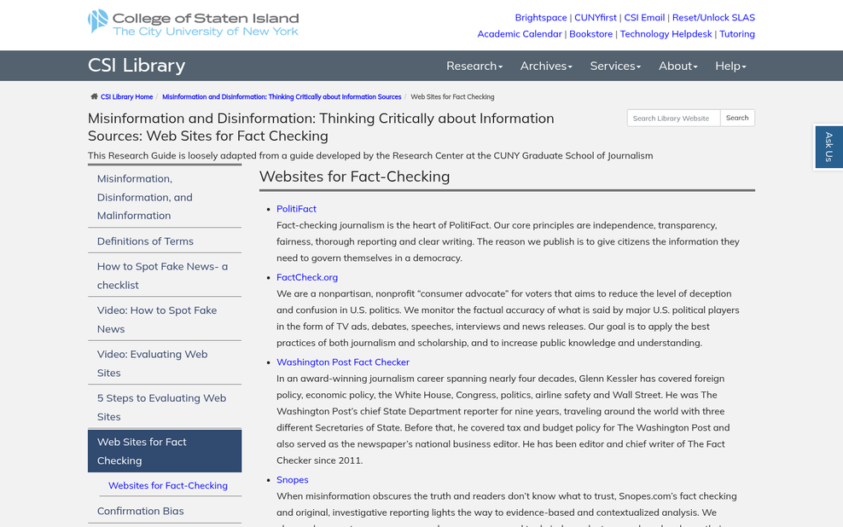Visit the Bookstore link
The image size is (843, 527).
pyautogui.click(x=590, y=34)
